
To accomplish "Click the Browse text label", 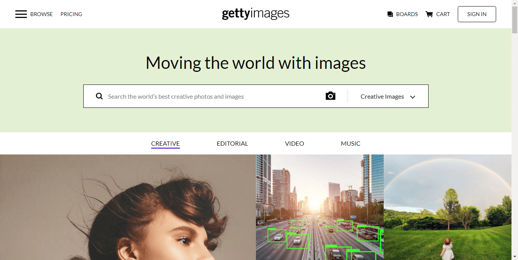I will (41, 14).
